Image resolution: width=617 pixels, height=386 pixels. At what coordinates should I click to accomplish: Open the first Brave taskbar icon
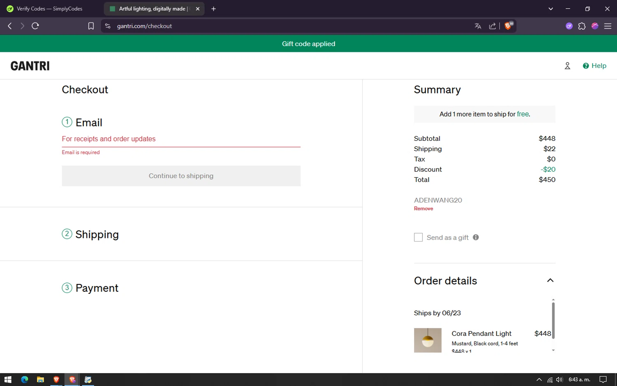coord(56,379)
